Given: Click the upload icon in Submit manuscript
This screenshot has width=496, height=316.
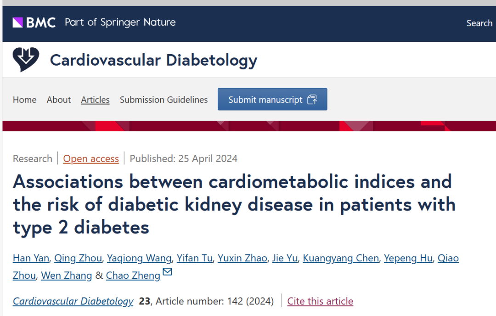Looking at the screenshot, I should click(312, 99).
